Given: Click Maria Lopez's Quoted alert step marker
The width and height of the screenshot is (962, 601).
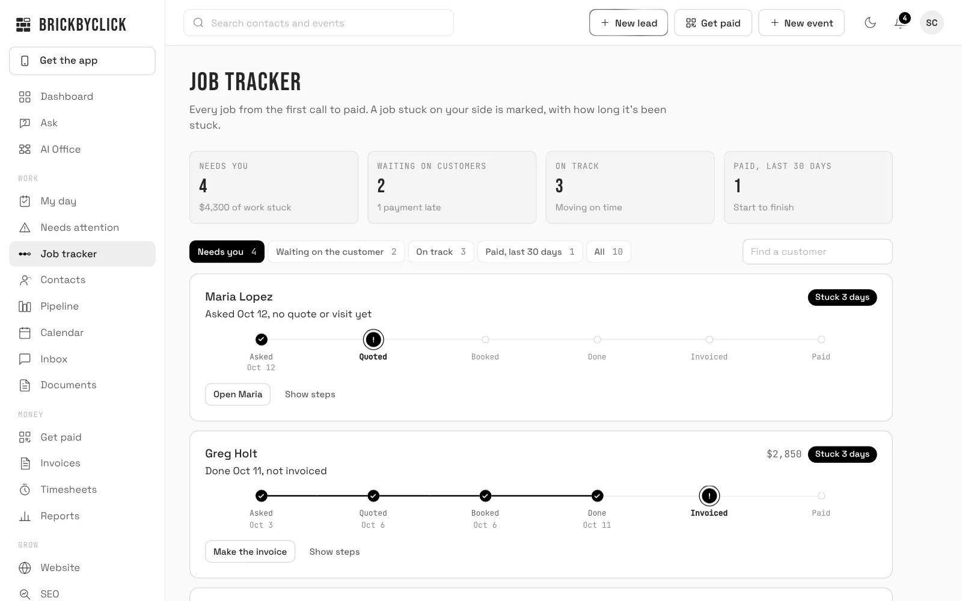Looking at the screenshot, I should tap(373, 340).
